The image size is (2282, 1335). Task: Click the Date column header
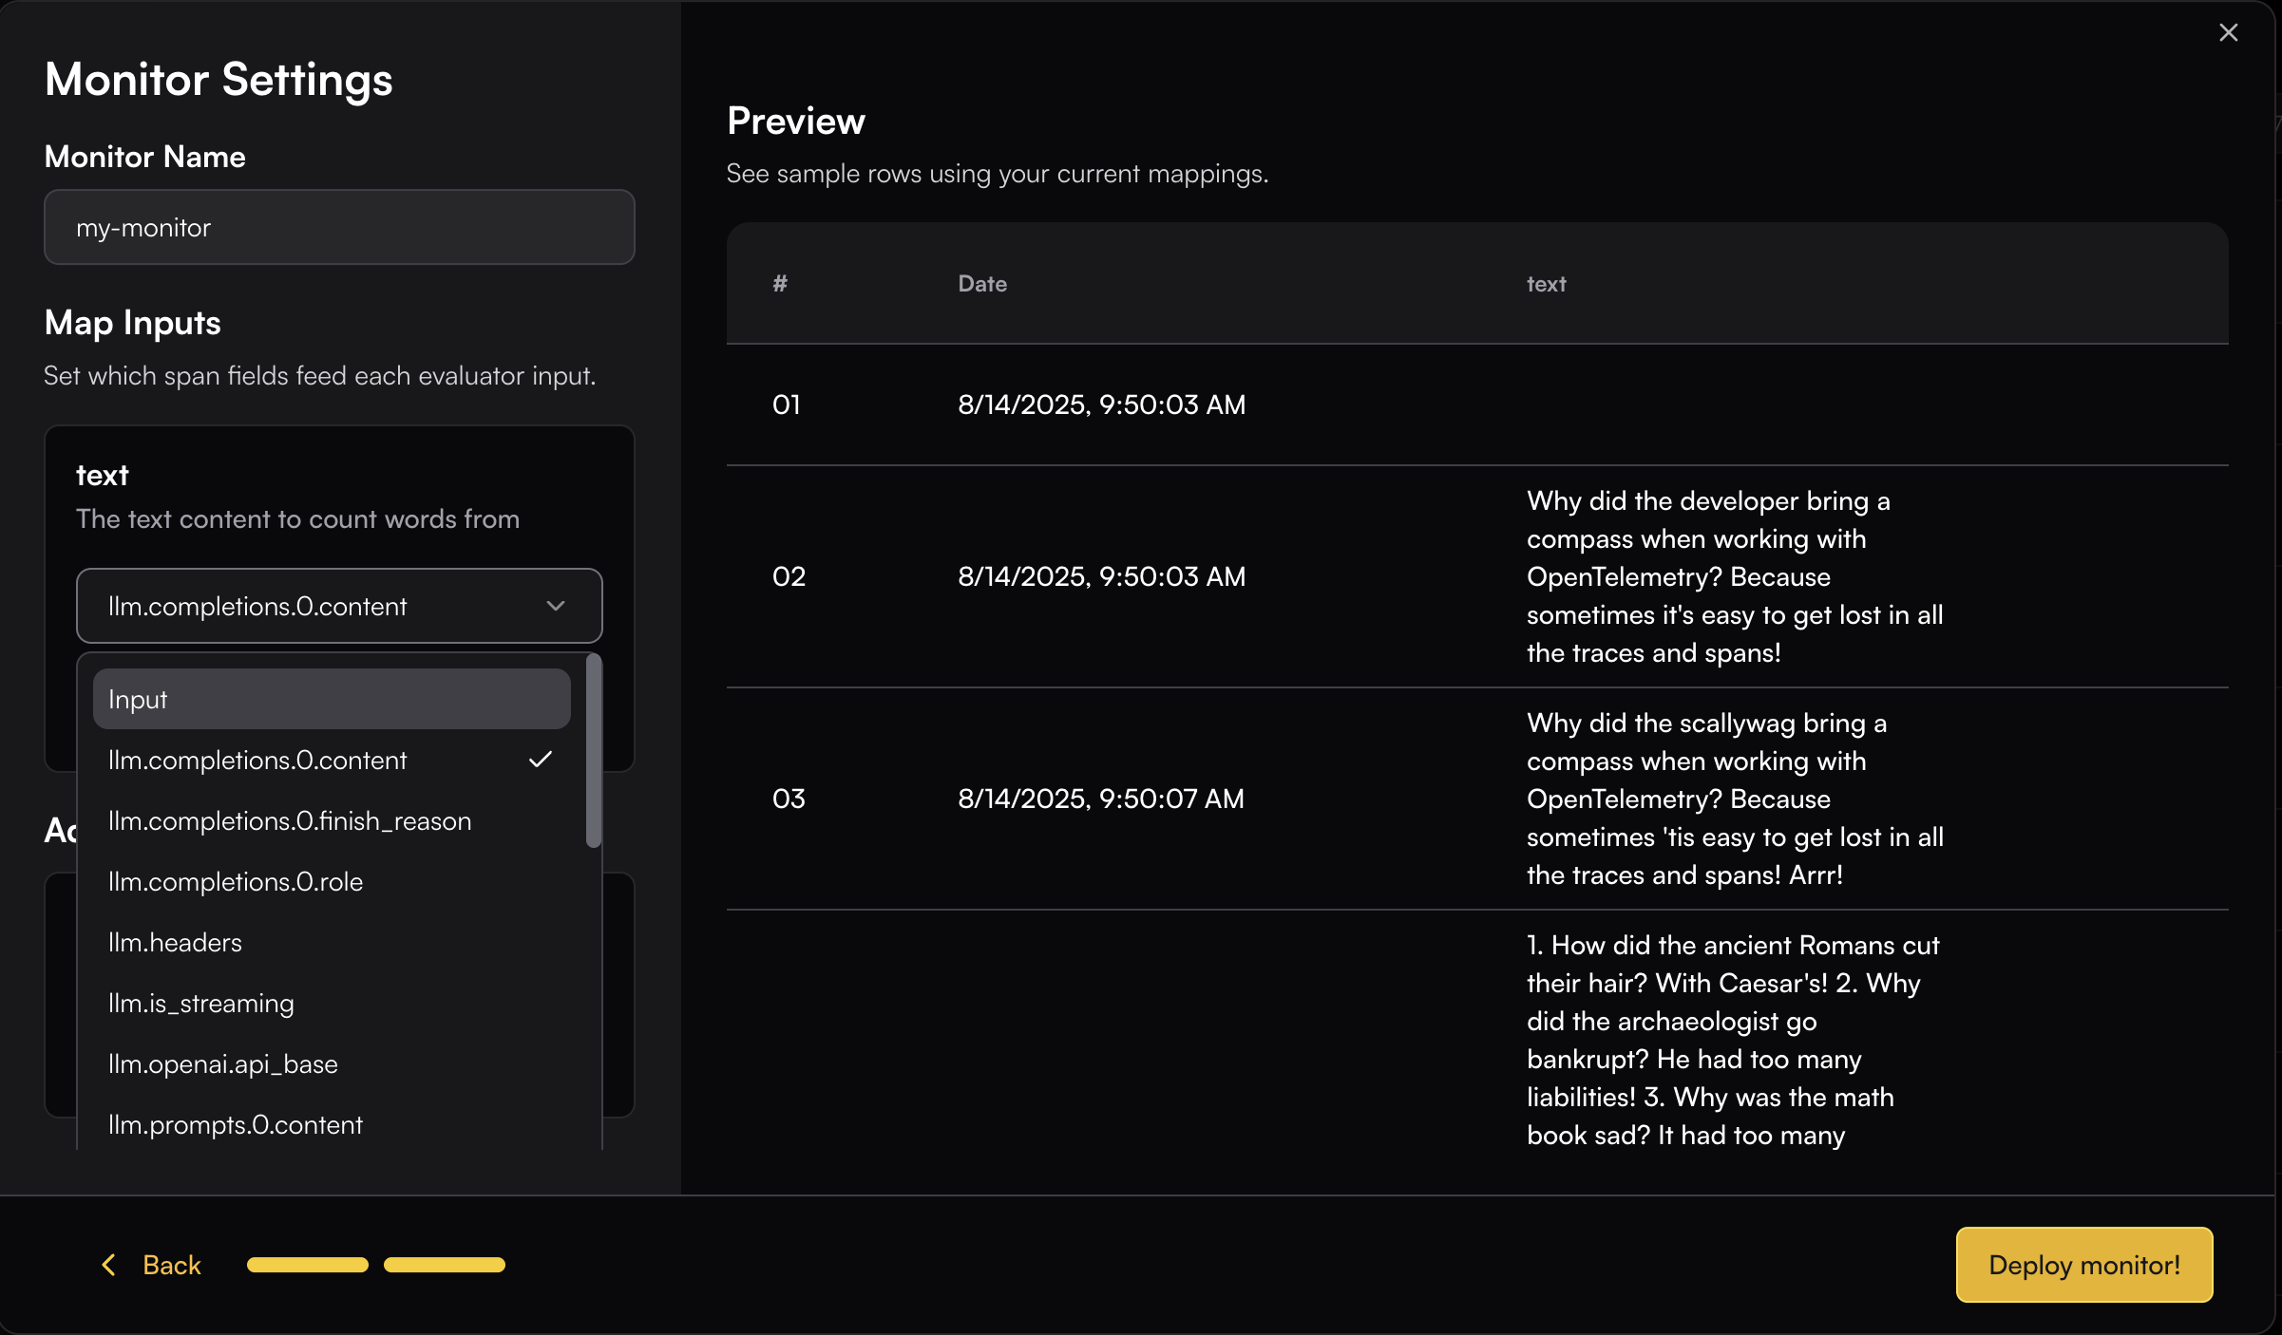[982, 284]
